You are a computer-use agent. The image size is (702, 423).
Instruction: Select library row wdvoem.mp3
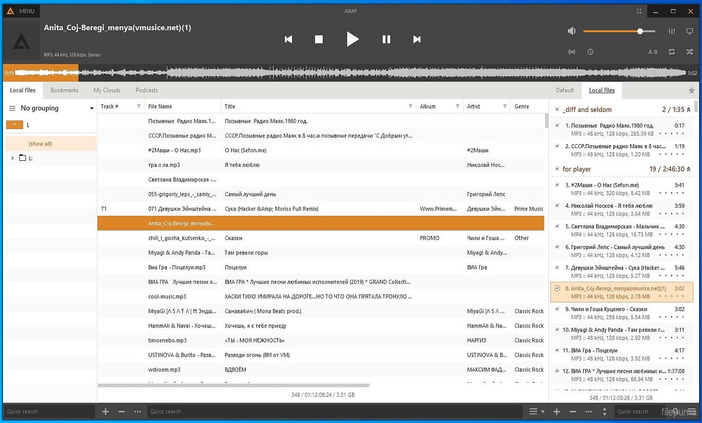tap(321, 369)
